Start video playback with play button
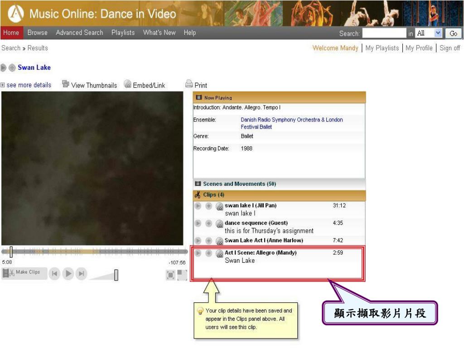464x348 pixels. coord(68,273)
